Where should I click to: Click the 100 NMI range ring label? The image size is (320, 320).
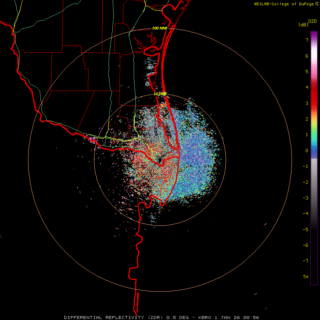[x=160, y=28]
